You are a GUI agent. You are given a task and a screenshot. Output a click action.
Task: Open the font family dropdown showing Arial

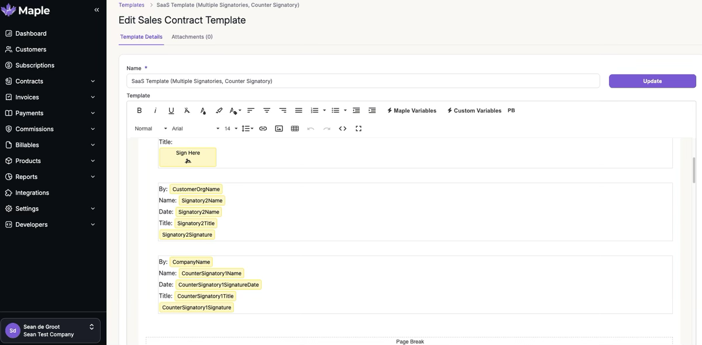point(195,129)
